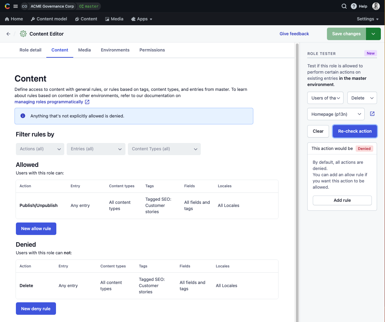
Task: Click Help label in top bar
Action: pyautogui.click(x=363, y=6)
